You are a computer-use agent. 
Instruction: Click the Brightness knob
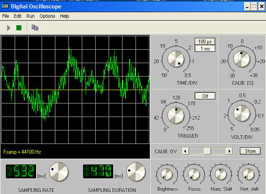pyautogui.click(x=167, y=173)
